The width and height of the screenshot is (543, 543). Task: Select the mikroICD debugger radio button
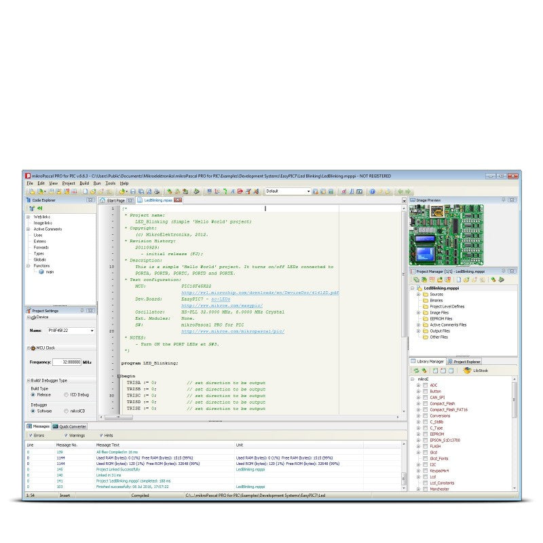tap(66, 411)
